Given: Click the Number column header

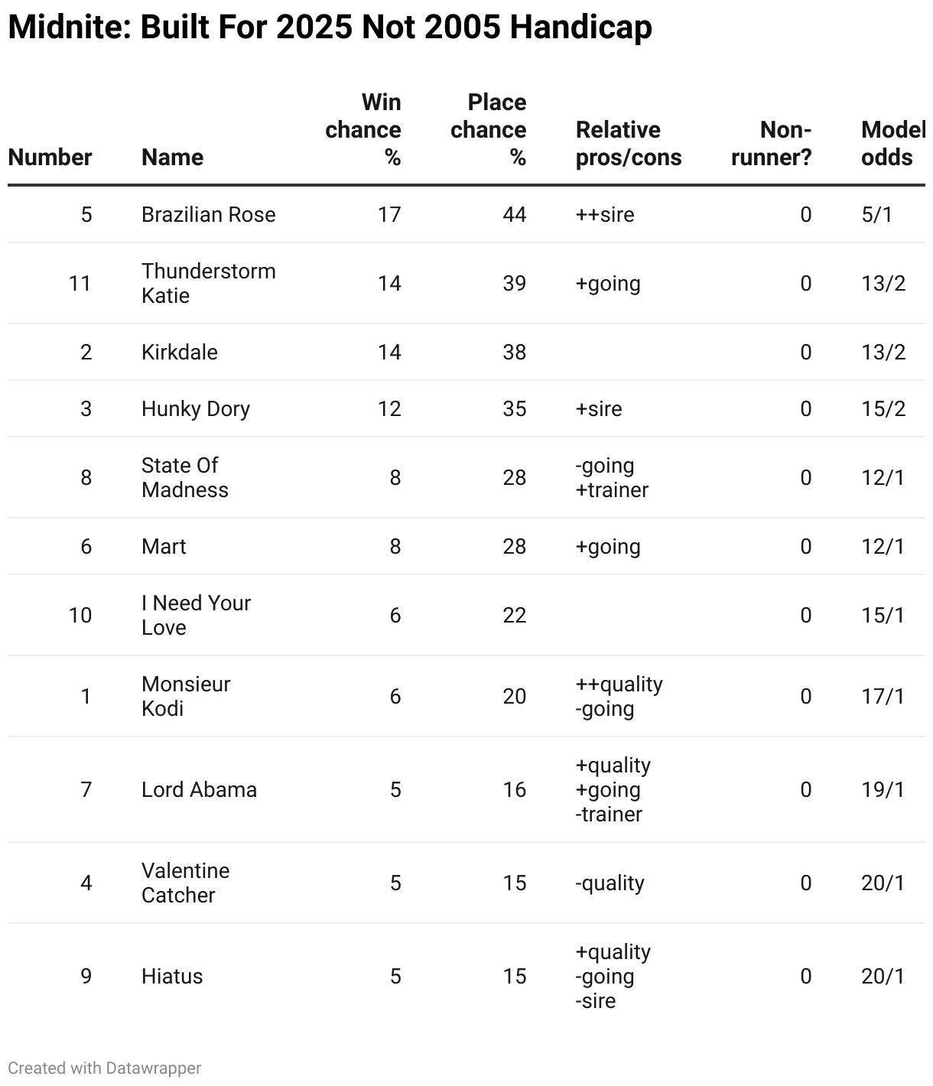Looking at the screenshot, I should point(50,158).
